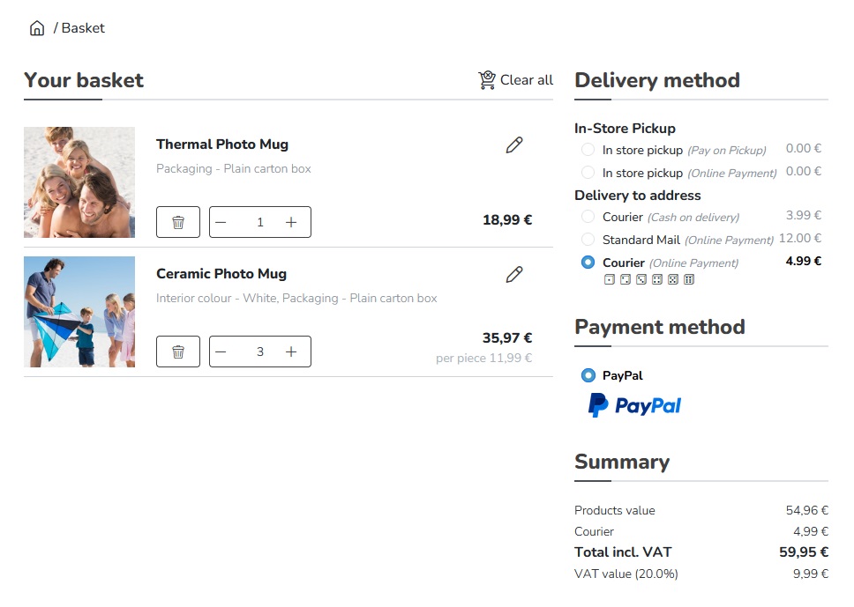Image resolution: width=854 pixels, height=607 pixels.
Task: Choose Standard Mail delivery option
Action: (588, 240)
